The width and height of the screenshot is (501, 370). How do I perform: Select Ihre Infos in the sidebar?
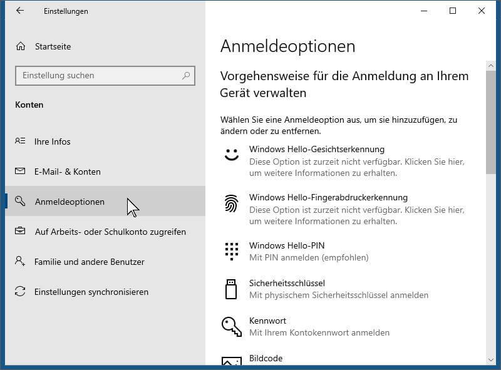105,141
